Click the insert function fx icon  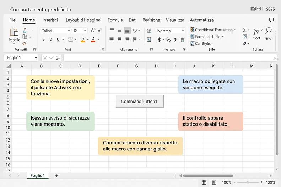pos(58,57)
